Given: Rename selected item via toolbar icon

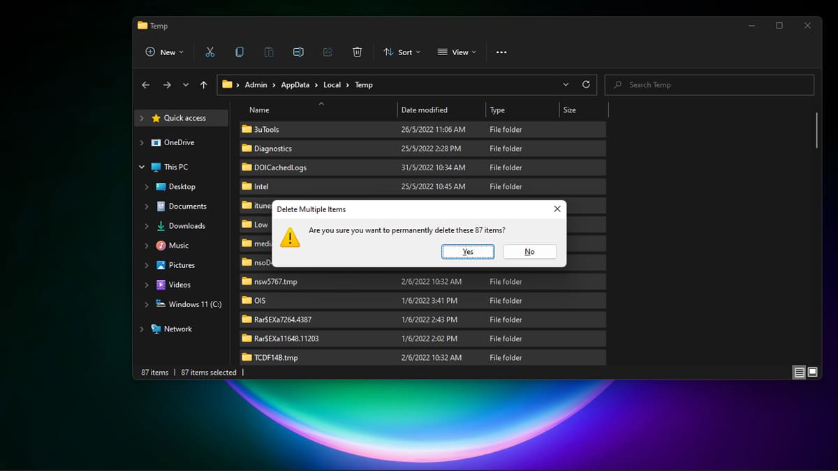Looking at the screenshot, I should coord(298,52).
